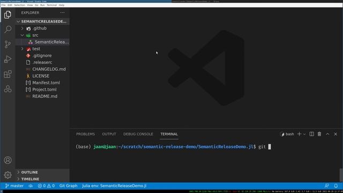
Task: Click the terminal command line input
Action: click(174, 146)
